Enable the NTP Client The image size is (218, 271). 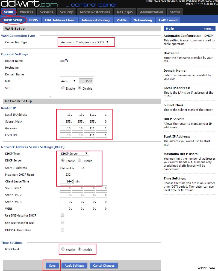[x=63, y=249]
